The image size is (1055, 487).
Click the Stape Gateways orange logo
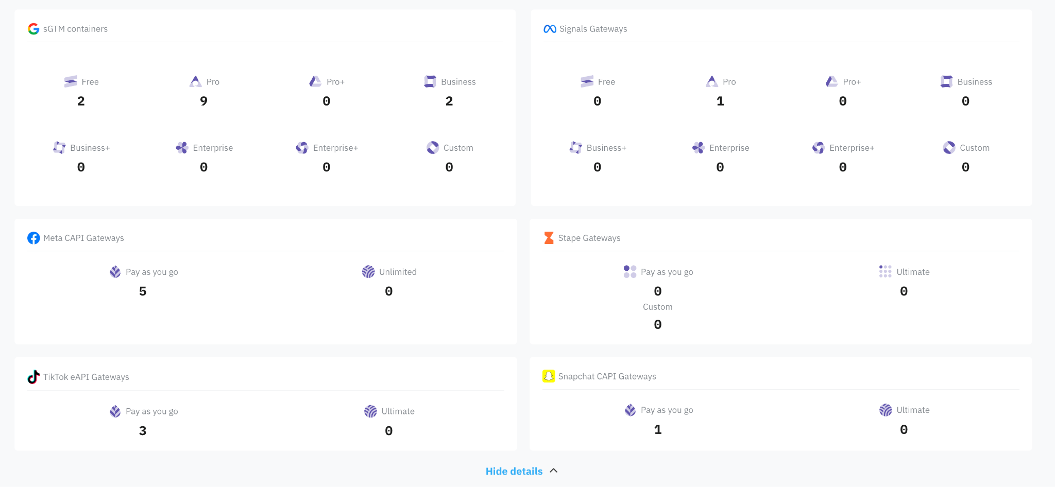point(549,238)
